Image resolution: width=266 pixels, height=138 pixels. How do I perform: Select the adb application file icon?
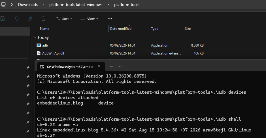pos(39,45)
